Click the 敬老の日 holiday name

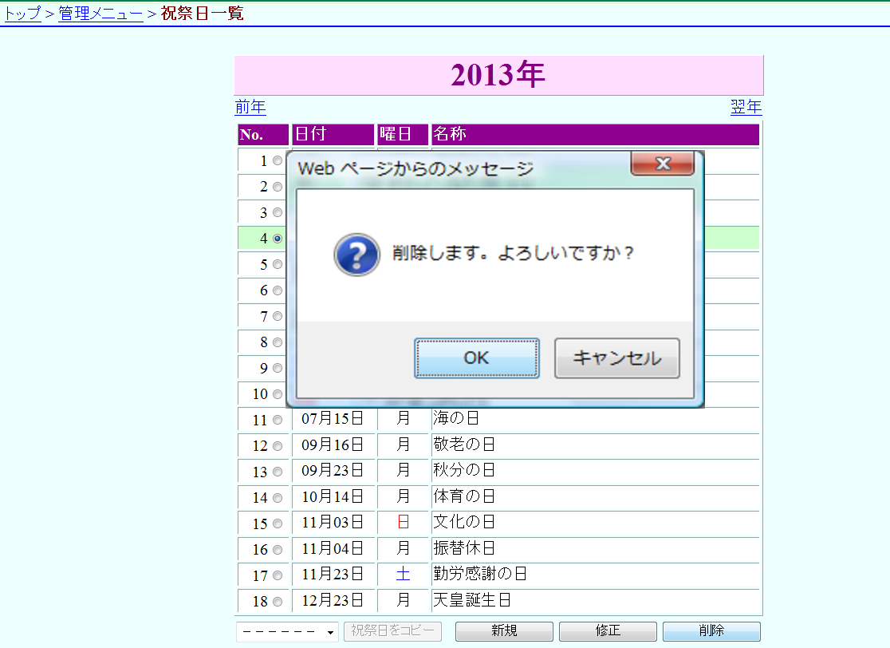[463, 445]
